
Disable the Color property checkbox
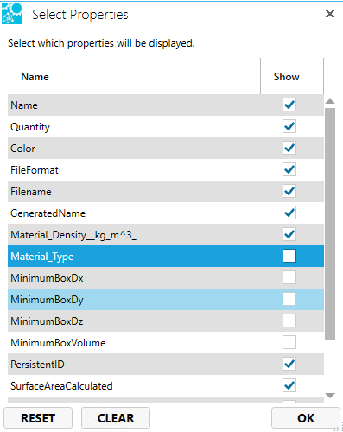click(289, 148)
